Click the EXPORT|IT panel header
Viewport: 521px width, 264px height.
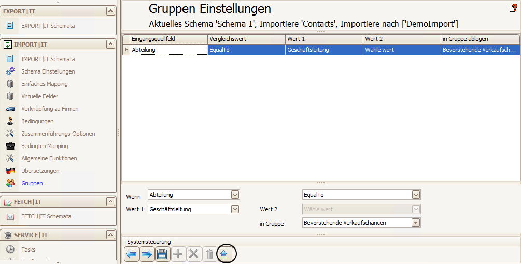tap(58, 11)
